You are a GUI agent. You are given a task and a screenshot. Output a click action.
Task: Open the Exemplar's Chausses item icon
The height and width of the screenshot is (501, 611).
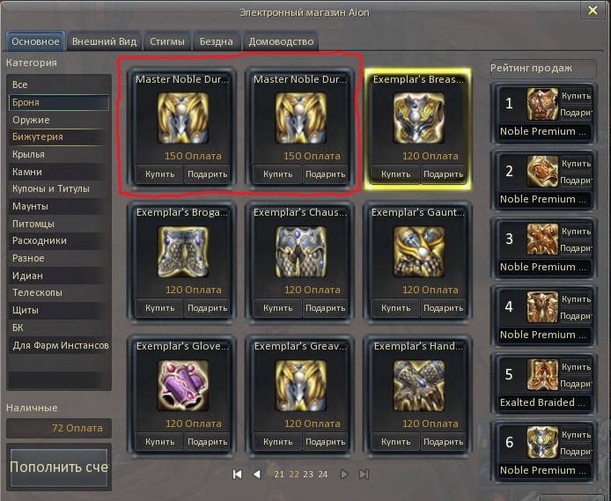pyautogui.click(x=300, y=252)
